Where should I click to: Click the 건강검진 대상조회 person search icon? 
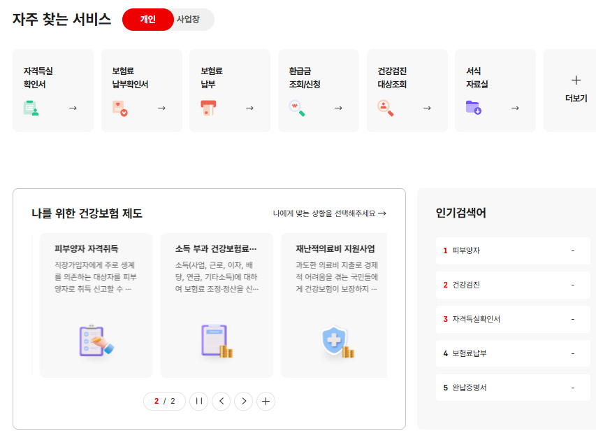[385, 108]
